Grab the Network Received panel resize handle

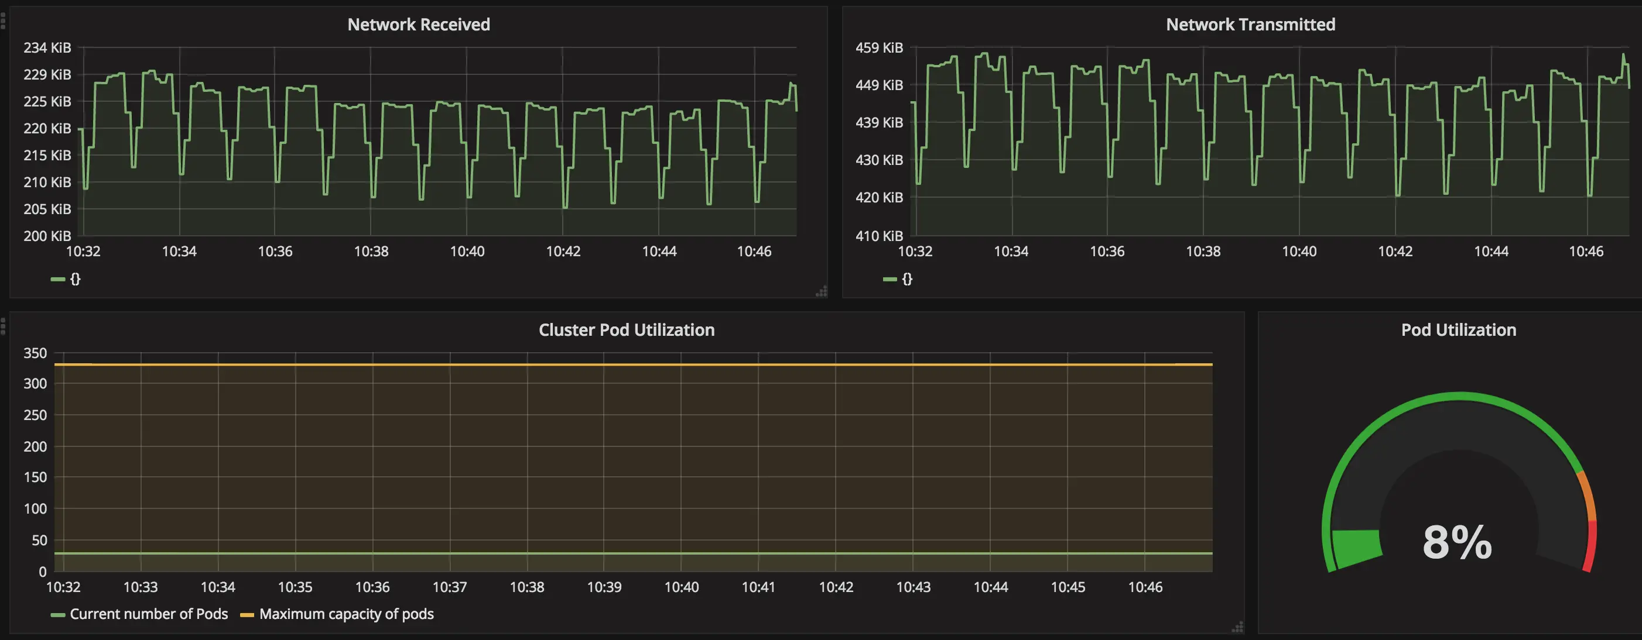pos(822,292)
